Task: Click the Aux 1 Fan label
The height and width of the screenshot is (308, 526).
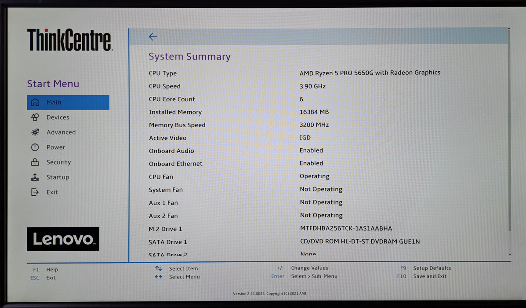Action: (163, 203)
